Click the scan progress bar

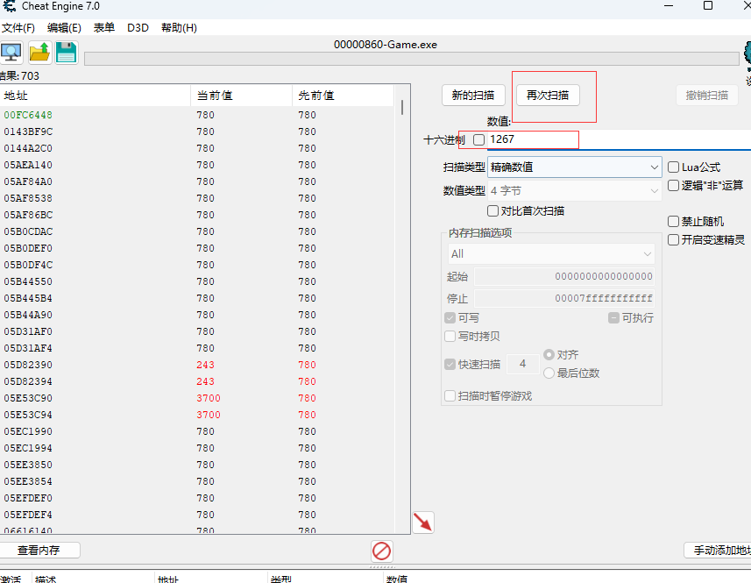412,59
